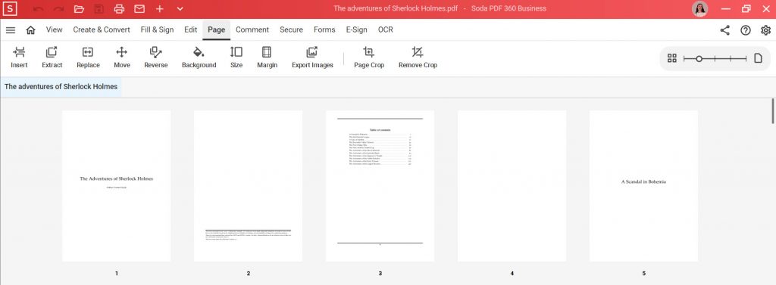The height and width of the screenshot is (285, 776).
Task: Click the Soda PDF logo icon
Action: pyautogui.click(x=9, y=8)
